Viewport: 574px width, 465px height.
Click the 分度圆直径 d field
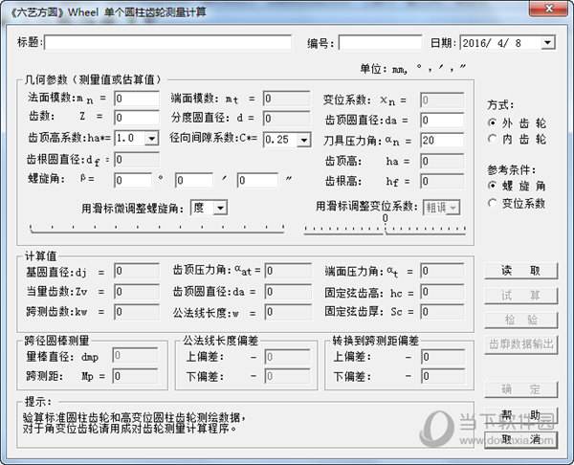[x=287, y=119]
